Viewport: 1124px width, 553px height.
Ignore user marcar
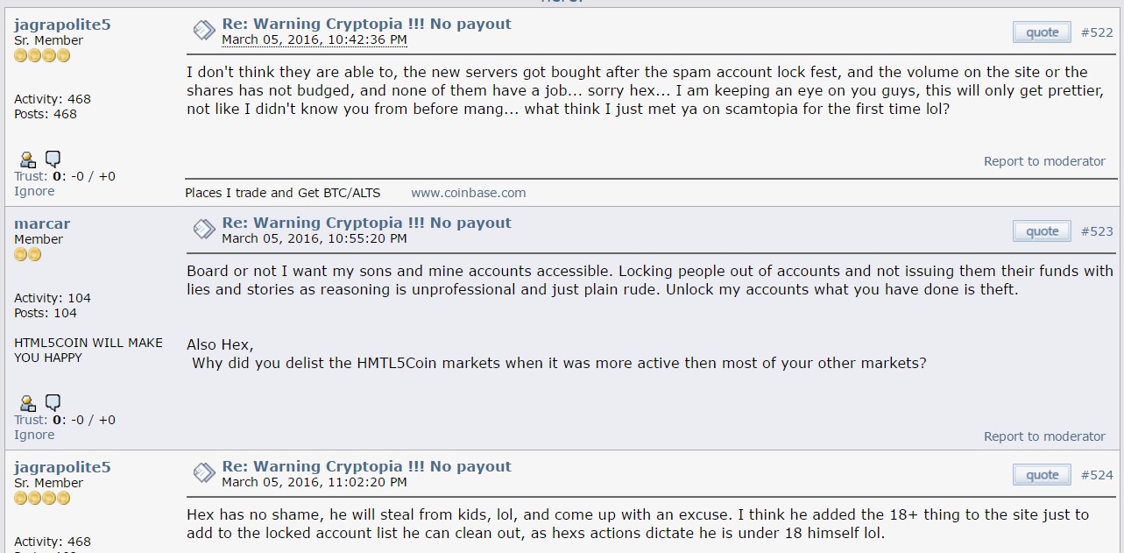pyautogui.click(x=34, y=435)
